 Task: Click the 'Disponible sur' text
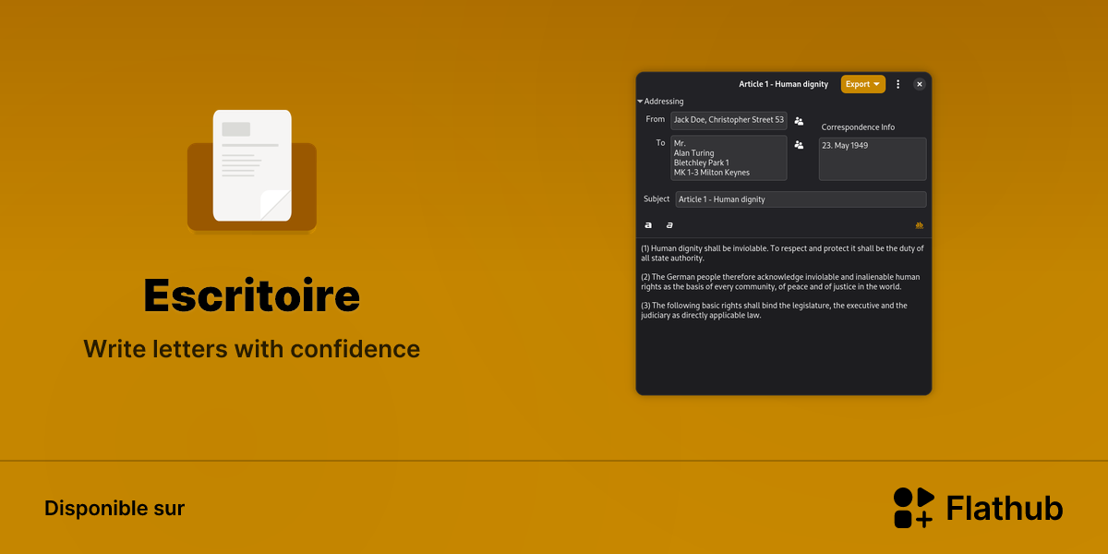pyautogui.click(x=114, y=508)
